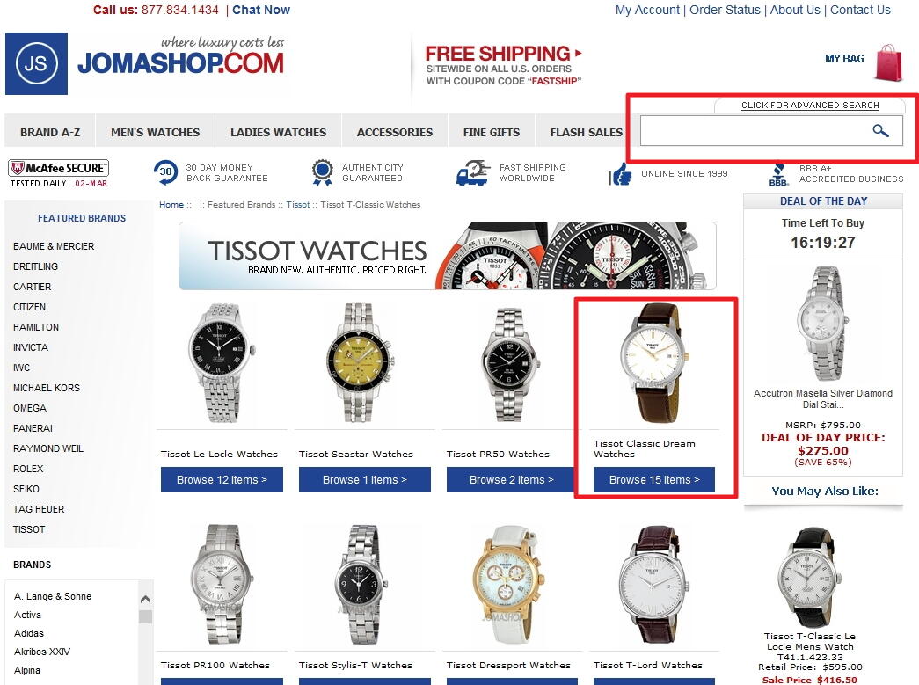Focus the search text field

(x=755, y=131)
